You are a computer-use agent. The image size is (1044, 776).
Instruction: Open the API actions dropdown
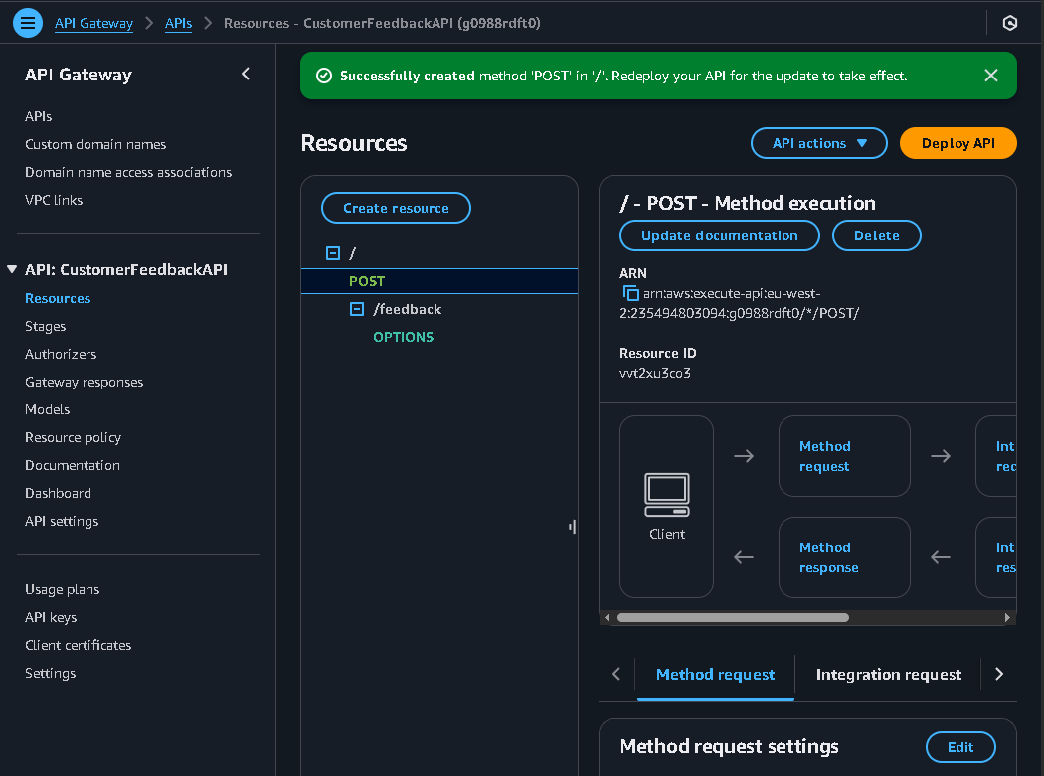tap(818, 143)
